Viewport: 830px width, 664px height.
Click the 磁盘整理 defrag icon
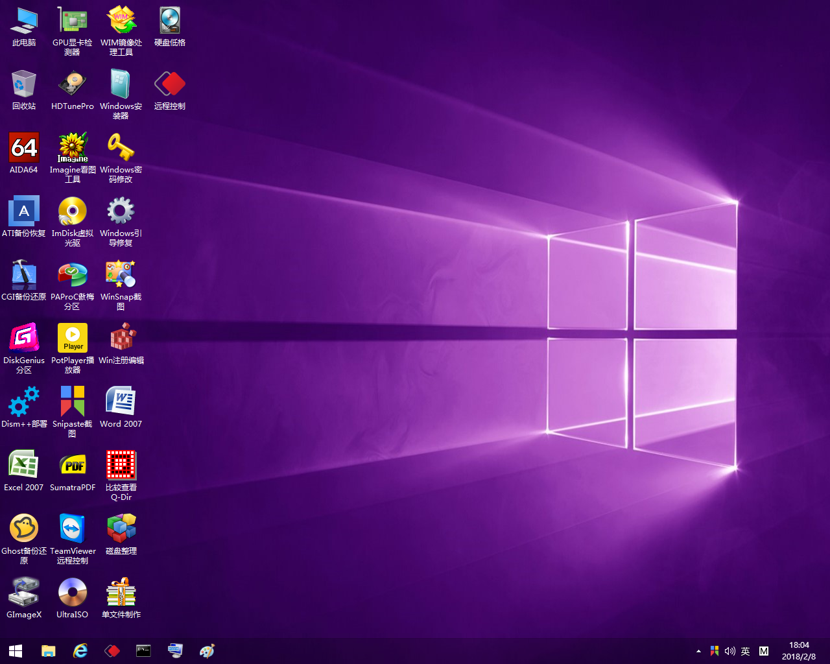click(x=121, y=535)
